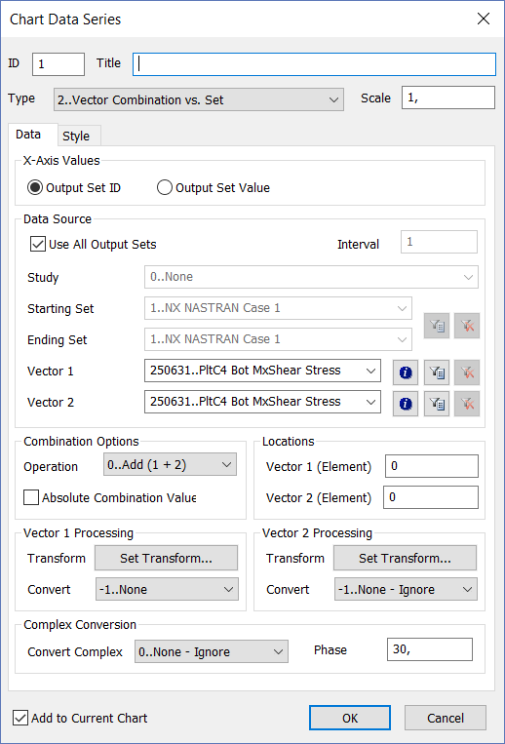Open Vector 2 Processing Convert dropdown
Viewport: 505px width, 744px height.
coord(406,589)
